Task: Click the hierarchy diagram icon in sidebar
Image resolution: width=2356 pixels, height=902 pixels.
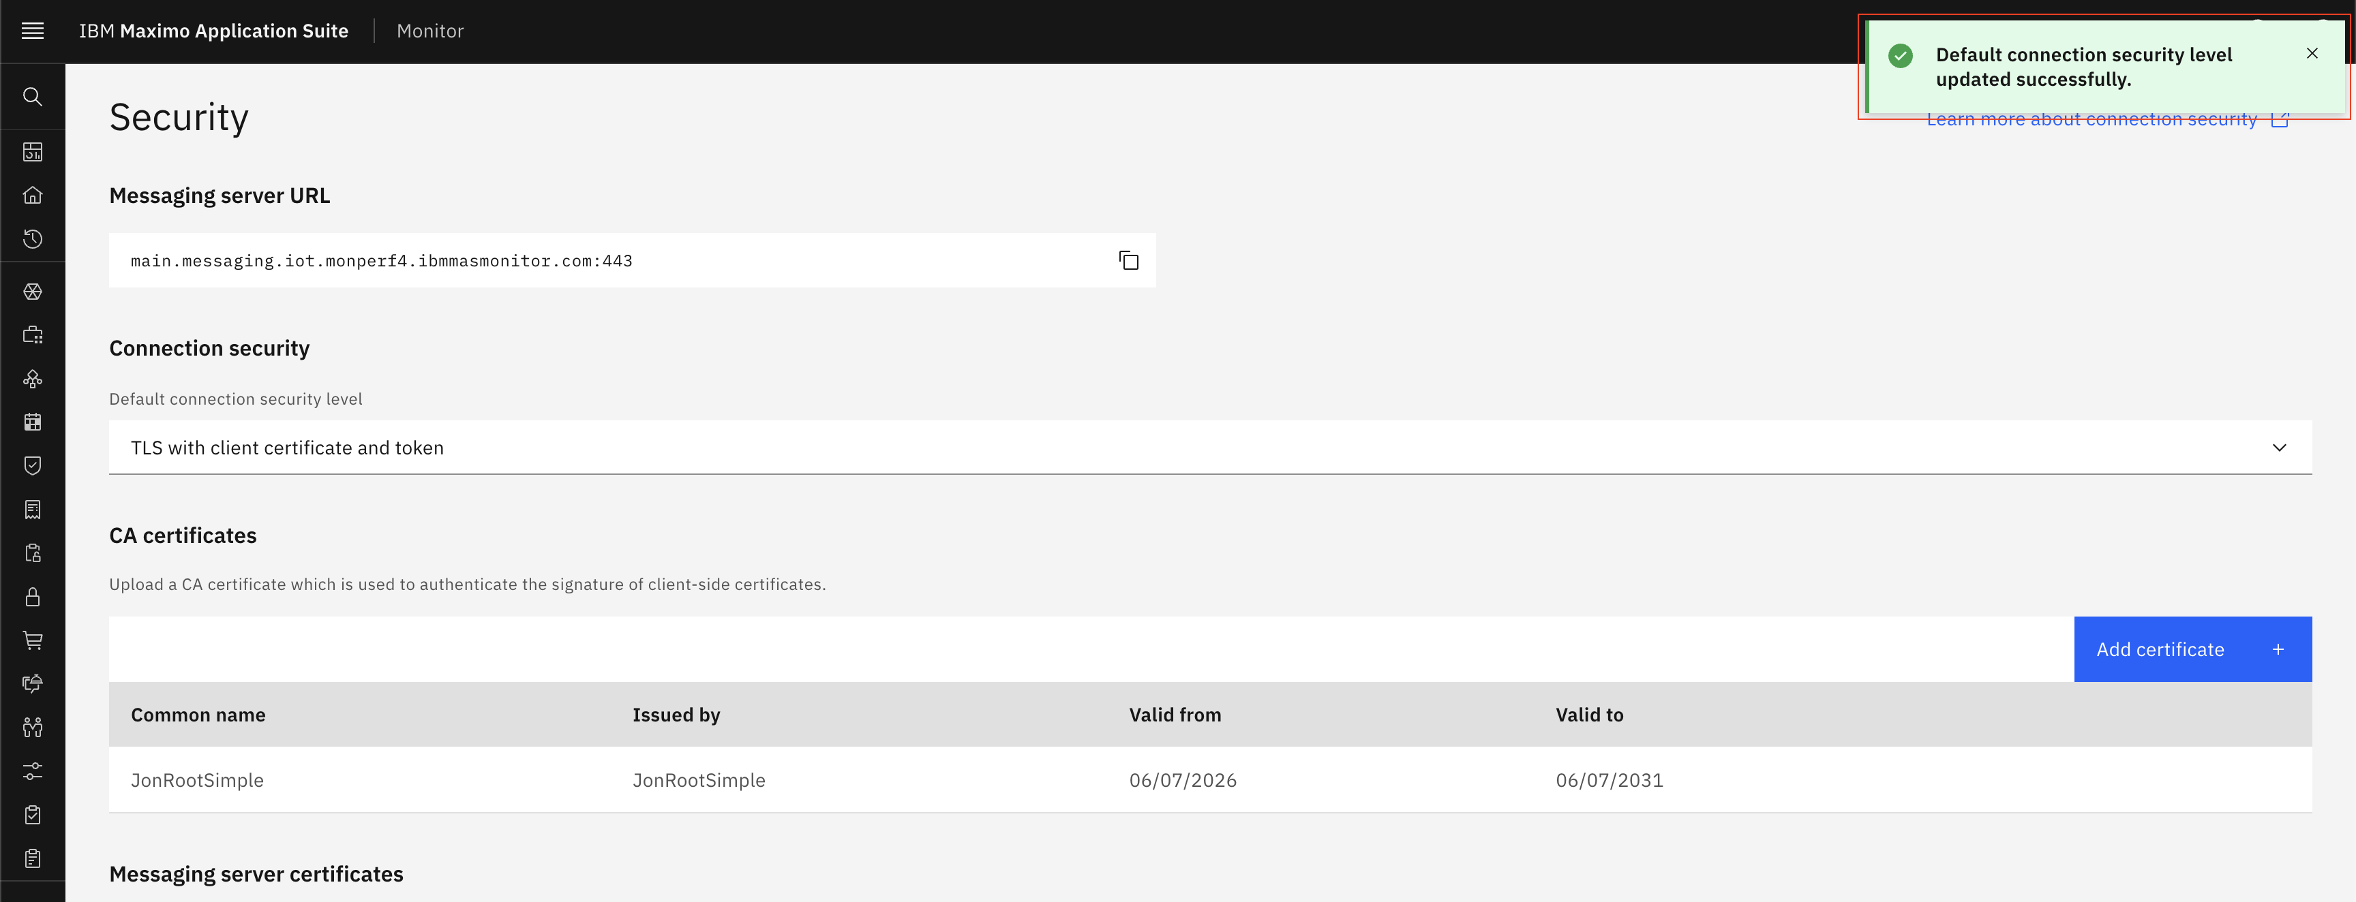Action: click(x=33, y=378)
